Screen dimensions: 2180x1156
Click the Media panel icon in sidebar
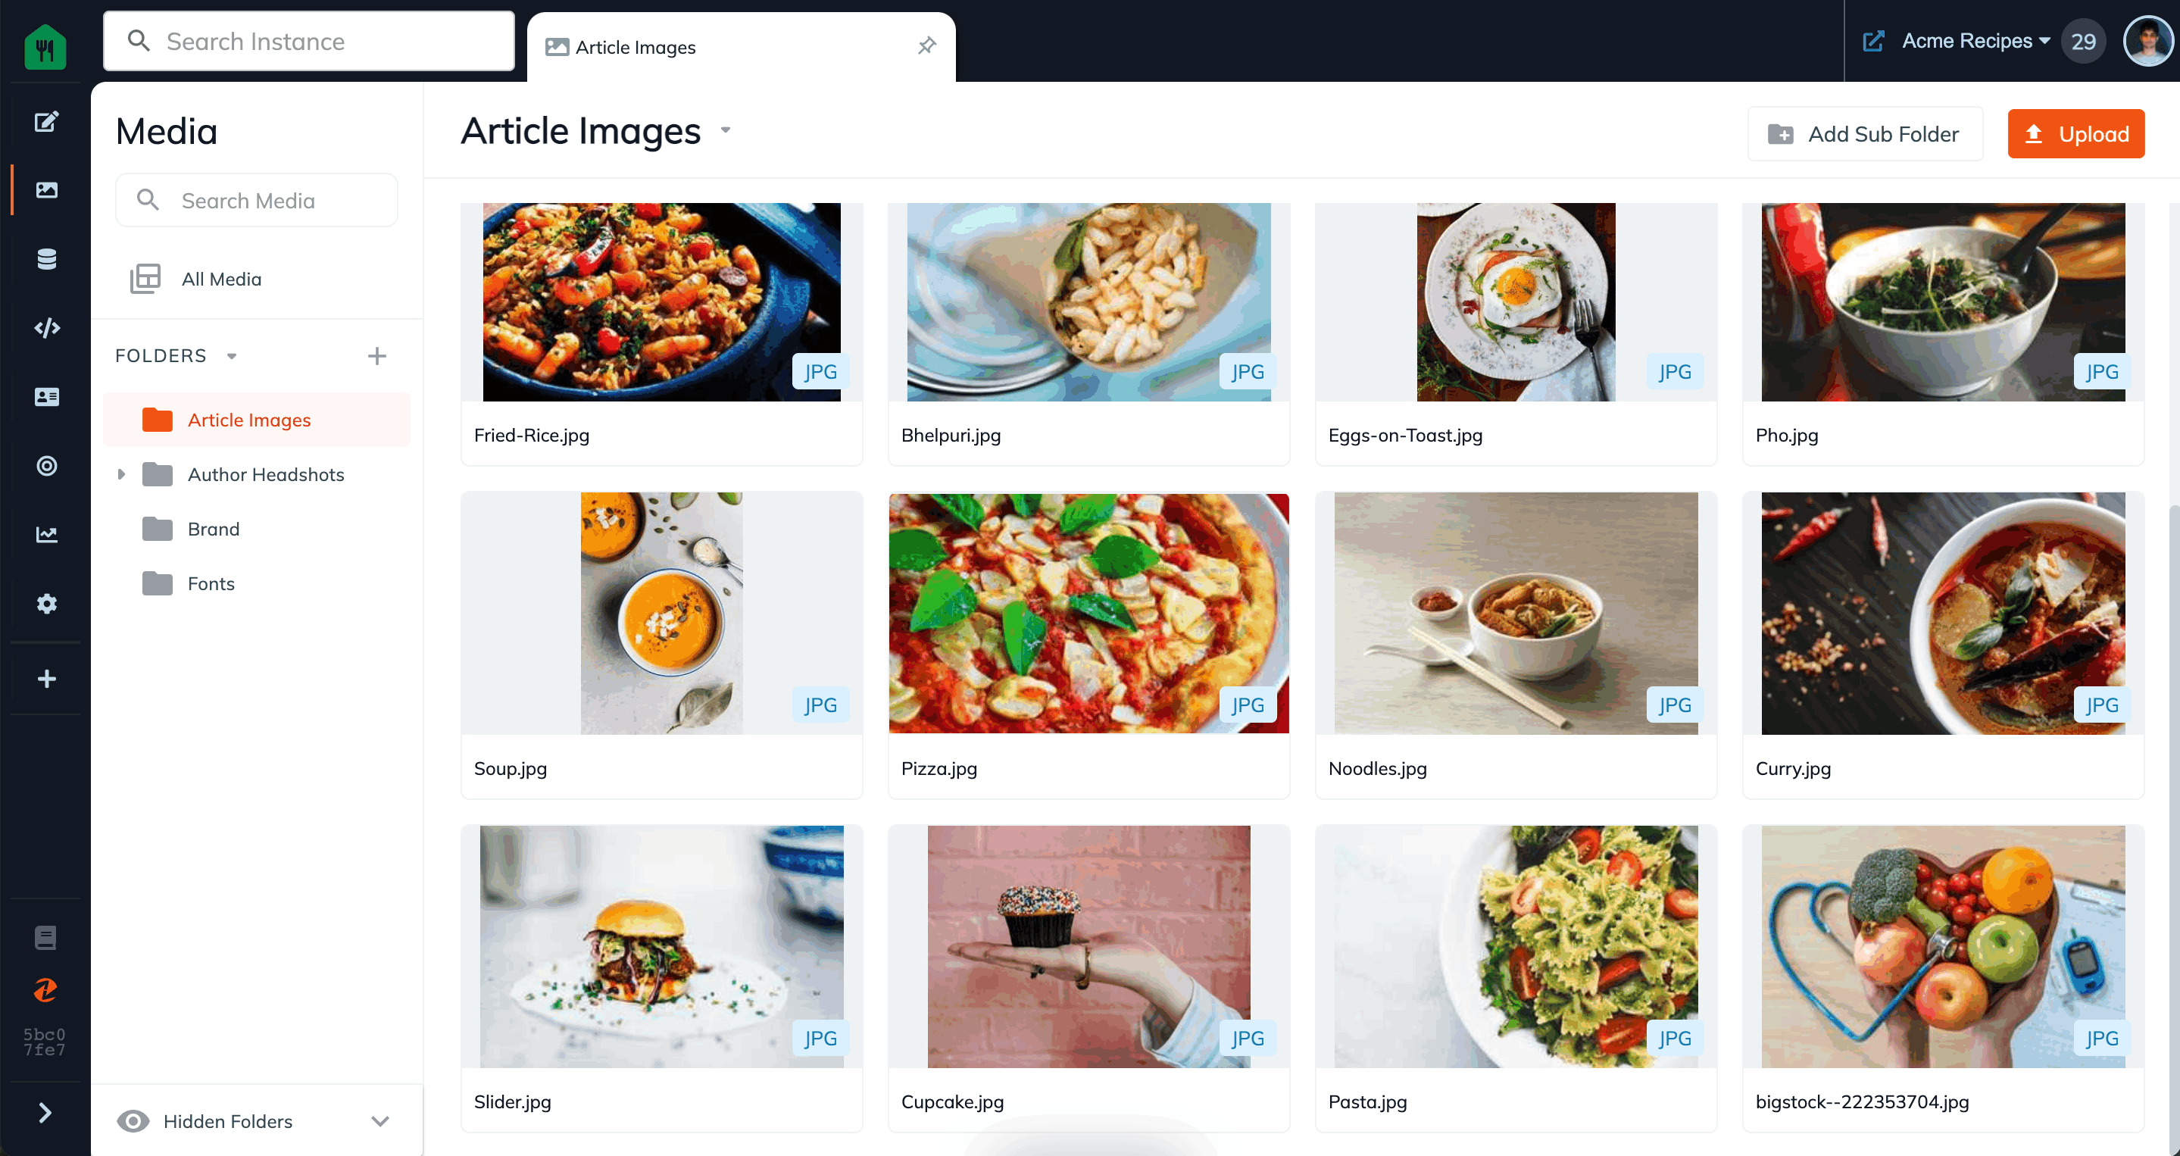[45, 189]
